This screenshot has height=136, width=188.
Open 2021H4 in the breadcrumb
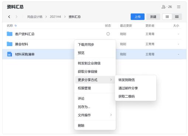click(55, 17)
